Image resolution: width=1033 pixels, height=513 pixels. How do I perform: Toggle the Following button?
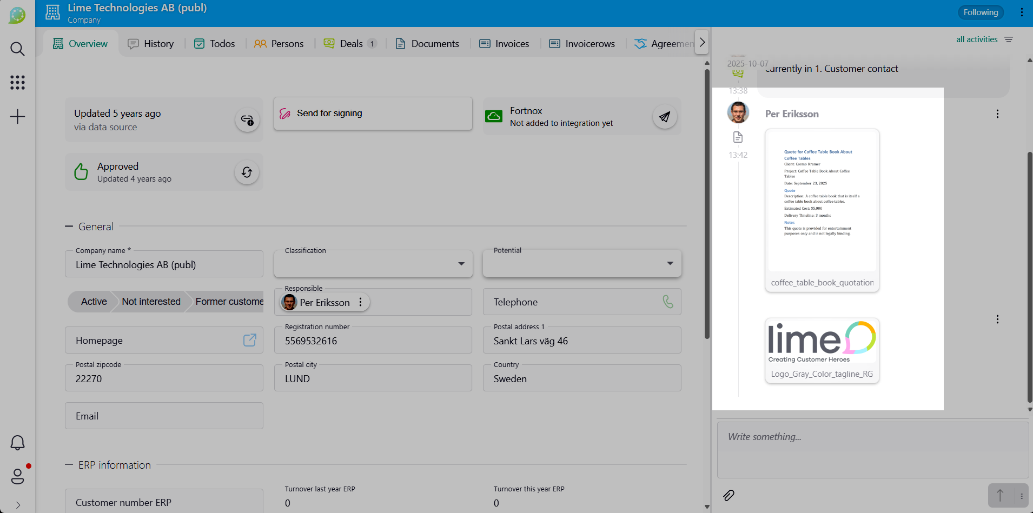tap(980, 12)
